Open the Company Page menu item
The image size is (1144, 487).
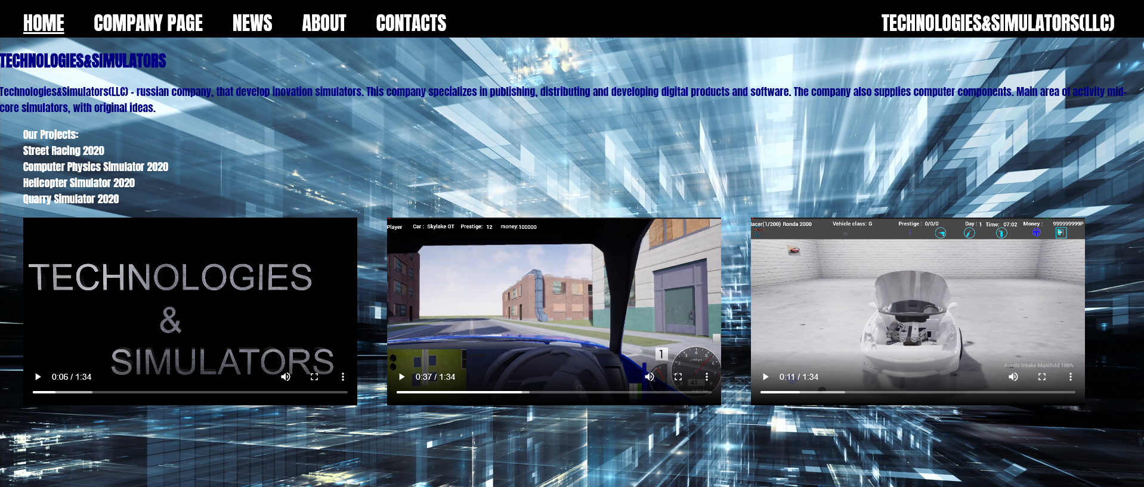point(149,23)
